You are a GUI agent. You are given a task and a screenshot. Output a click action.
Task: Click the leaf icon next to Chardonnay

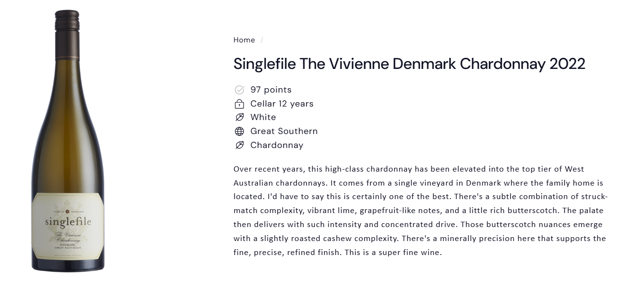point(239,145)
